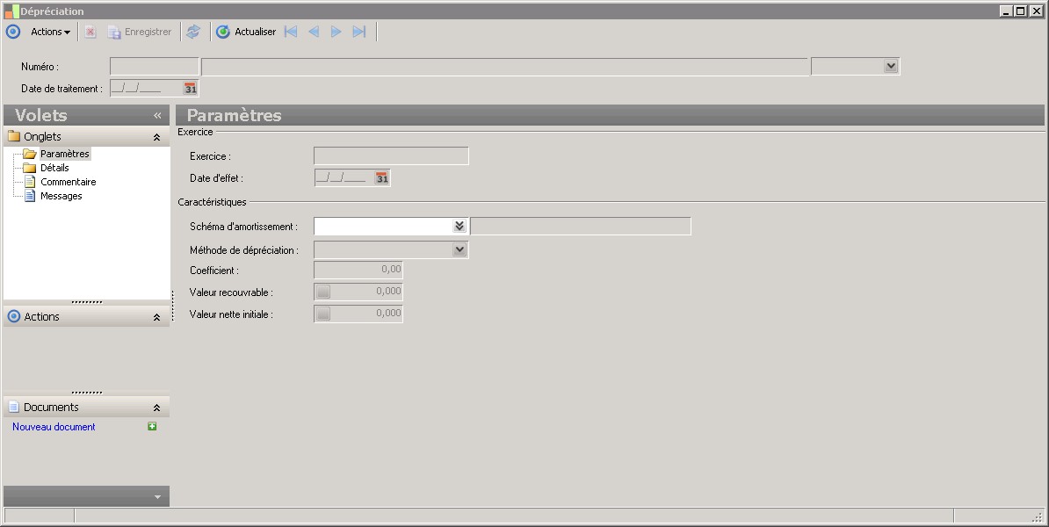Click the Enregistrer save button
Screen dimensions: 1049x527
[x=140, y=32]
